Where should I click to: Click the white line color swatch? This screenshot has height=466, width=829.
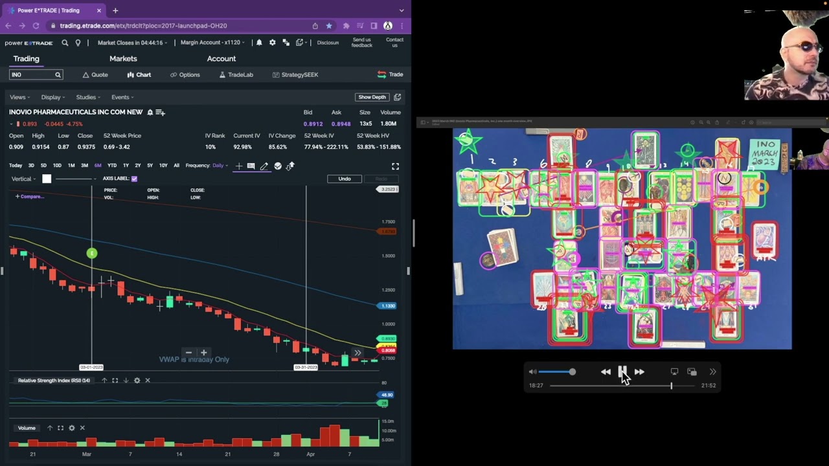[47, 179]
